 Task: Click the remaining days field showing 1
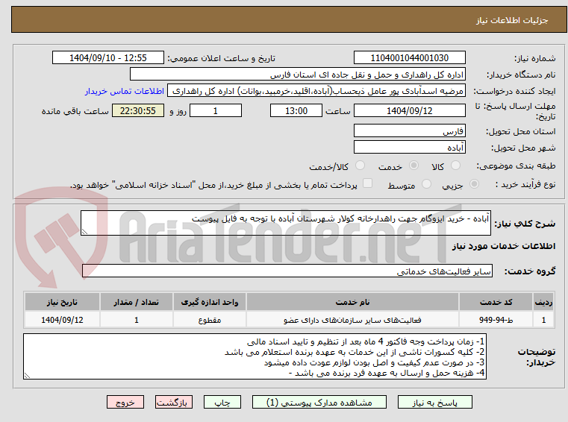click(x=216, y=111)
